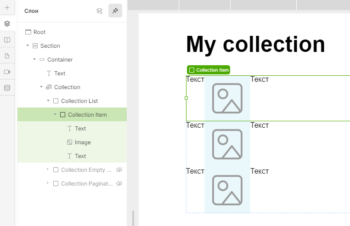Select the Root layer

72,32
